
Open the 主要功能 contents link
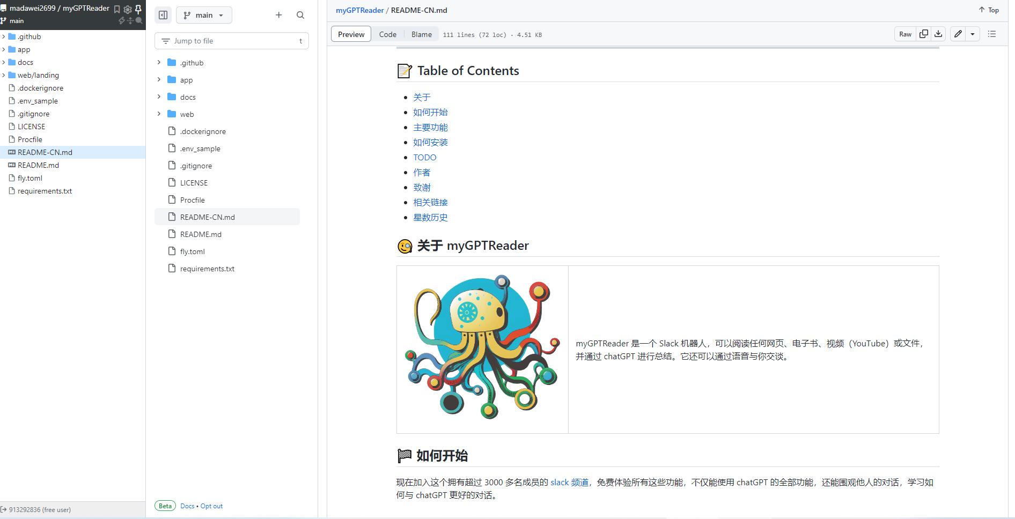coord(430,127)
